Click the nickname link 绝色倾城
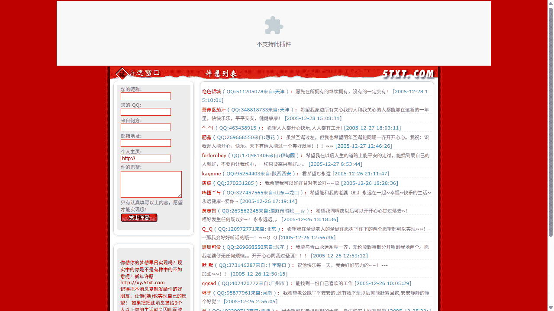The height and width of the screenshot is (311, 554). [212, 91]
